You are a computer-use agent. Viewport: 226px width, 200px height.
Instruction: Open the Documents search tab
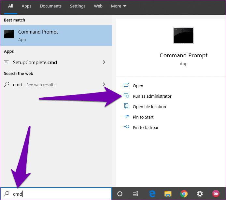coord(50,6)
